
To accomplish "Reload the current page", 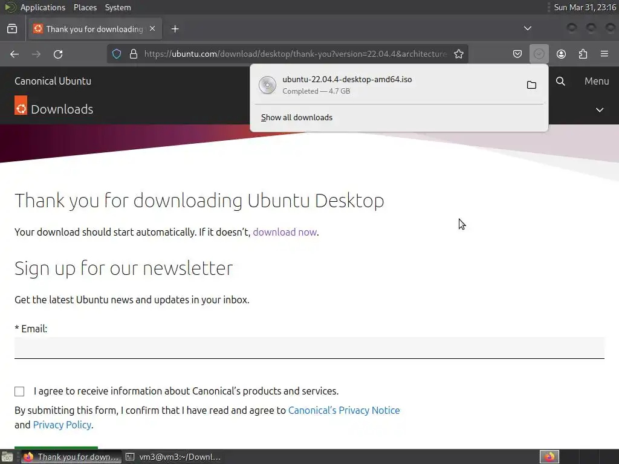I will (x=58, y=54).
